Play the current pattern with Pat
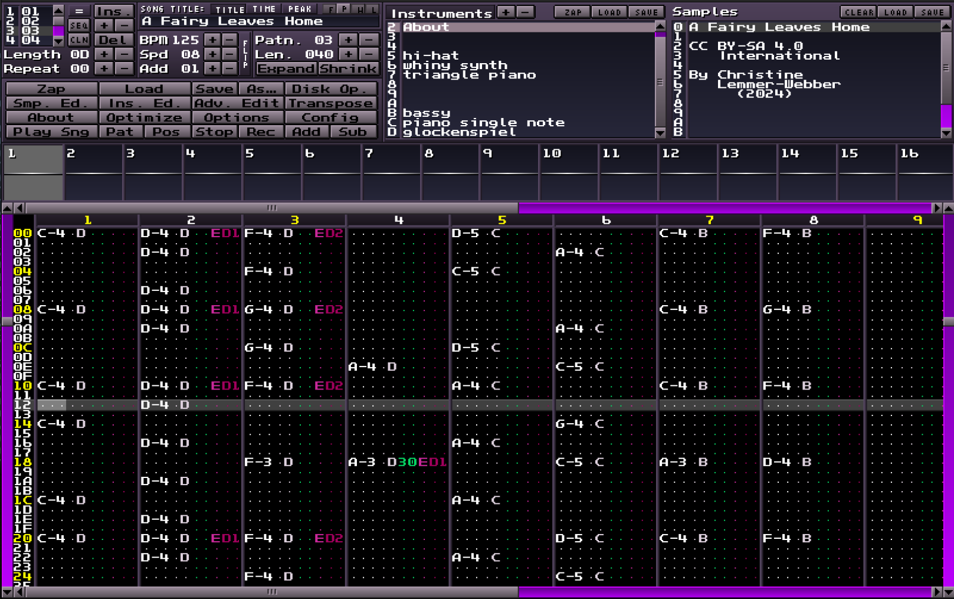This screenshot has width=954, height=599. click(120, 132)
